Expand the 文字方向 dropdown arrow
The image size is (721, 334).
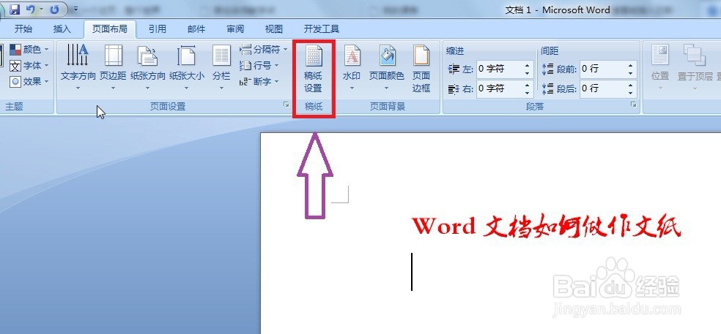point(78,88)
